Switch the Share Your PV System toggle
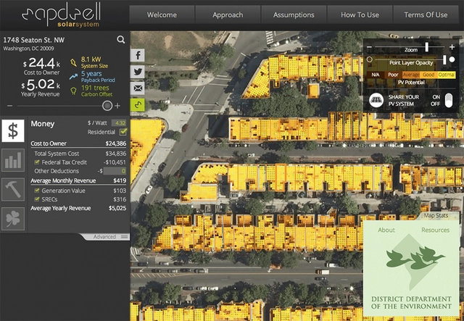 [x=449, y=101]
